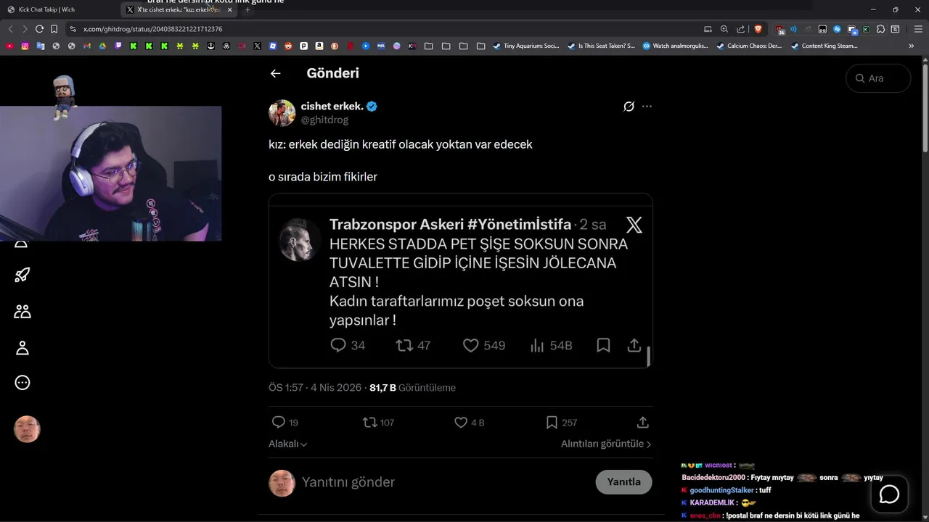Bookmark the main post showing 257 bookmarks

(x=561, y=422)
